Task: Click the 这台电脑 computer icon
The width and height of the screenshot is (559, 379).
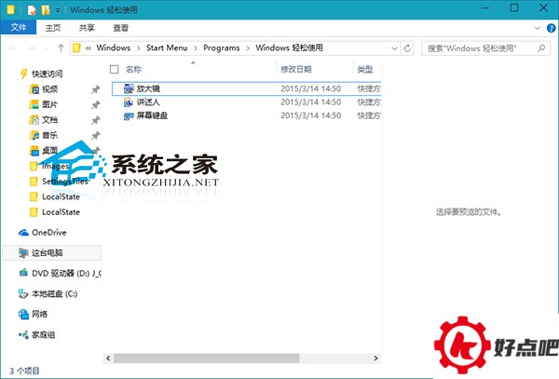Action: point(23,253)
